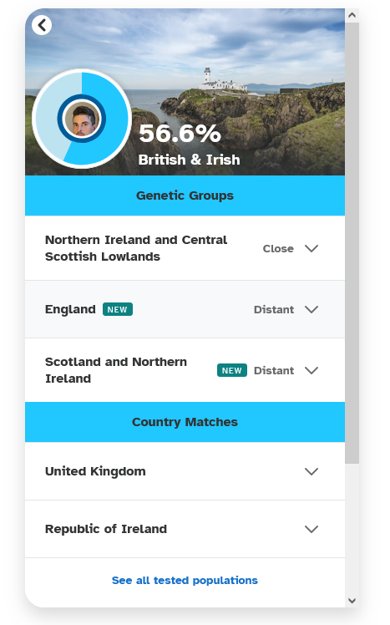Click the 56.6% British & Irish heading
Image resolution: width=390 pixels, height=625 pixels.
(190, 145)
